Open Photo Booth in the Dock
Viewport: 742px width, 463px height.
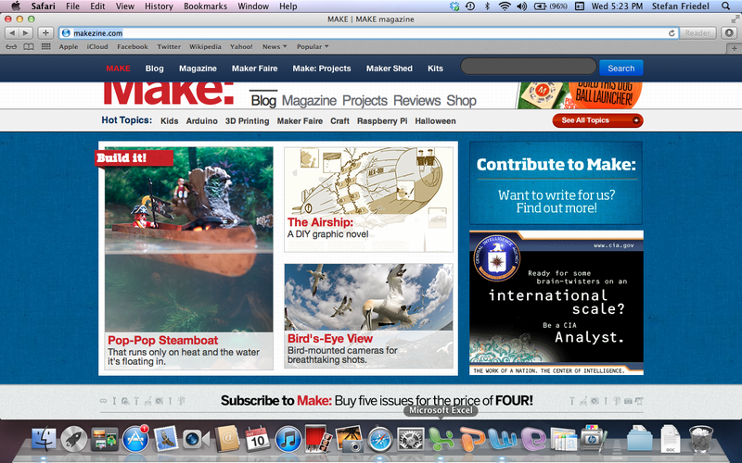pyautogui.click(x=318, y=438)
